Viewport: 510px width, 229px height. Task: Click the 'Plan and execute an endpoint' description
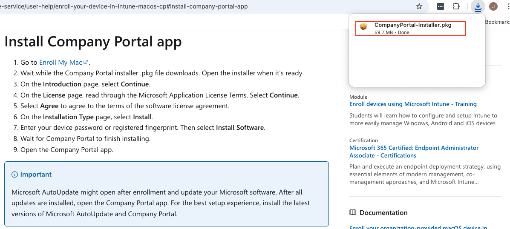[x=425, y=174]
